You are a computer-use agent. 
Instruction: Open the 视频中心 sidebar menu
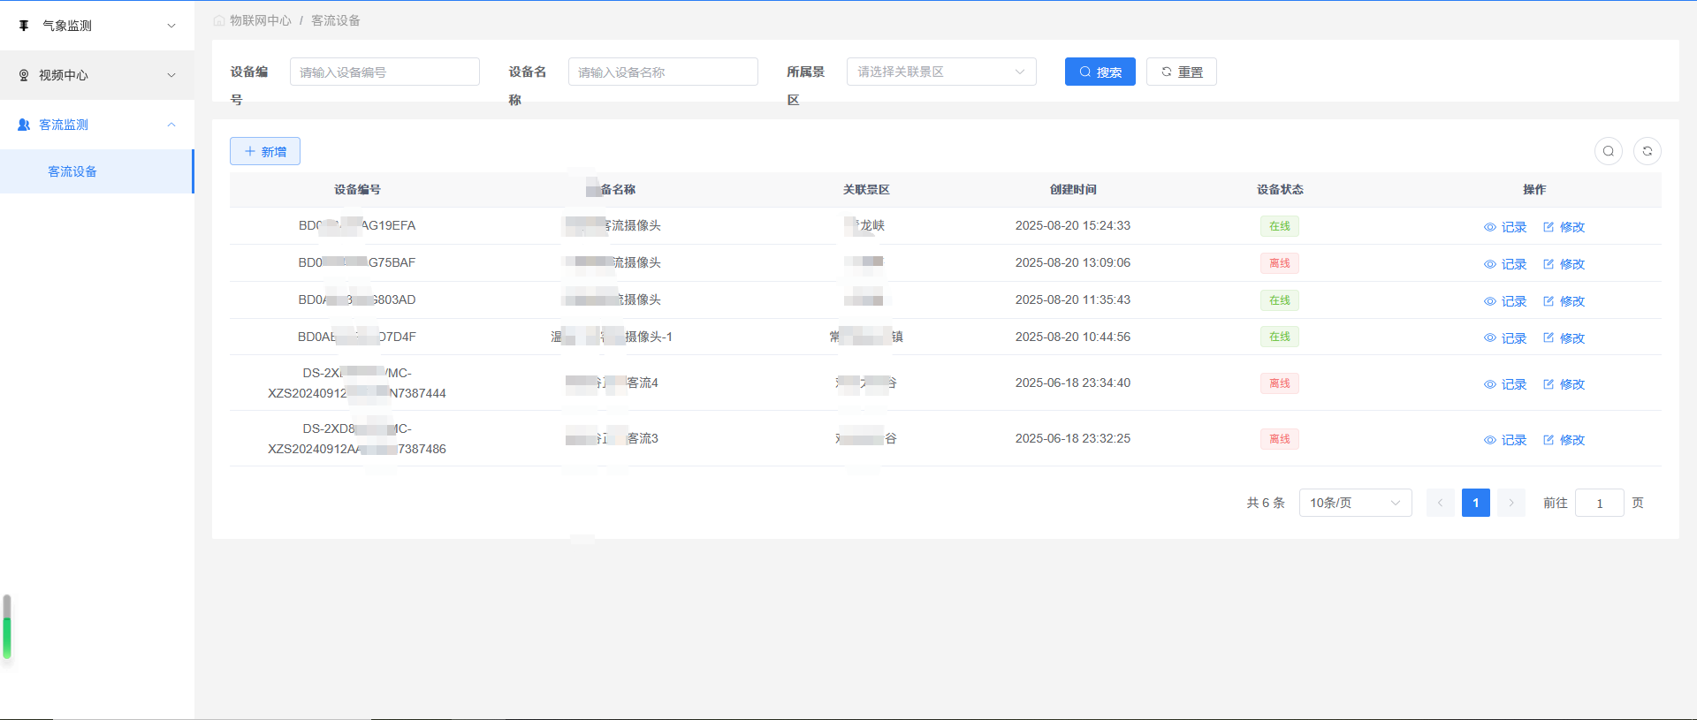click(97, 75)
